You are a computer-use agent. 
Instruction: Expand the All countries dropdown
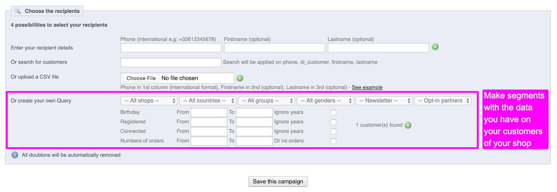tap(208, 101)
